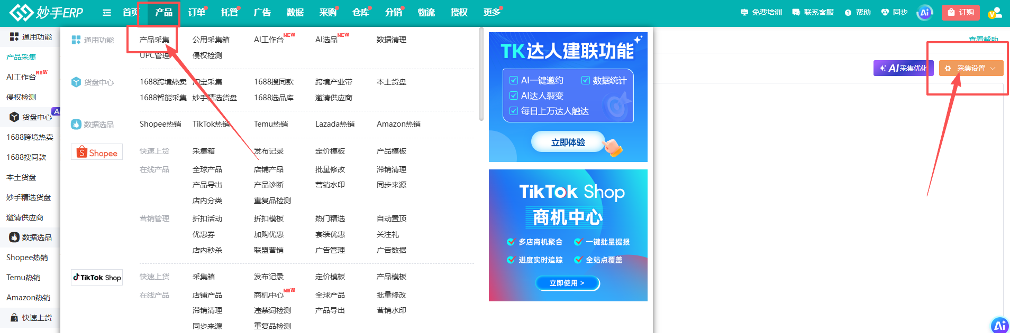Select Amazon热销 in the left sidebar
The width and height of the screenshot is (1010, 333).
pyautogui.click(x=28, y=298)
